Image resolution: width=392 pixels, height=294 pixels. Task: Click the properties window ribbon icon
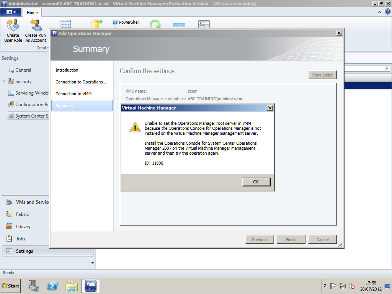pyautogui.click(x=204, y=24)
